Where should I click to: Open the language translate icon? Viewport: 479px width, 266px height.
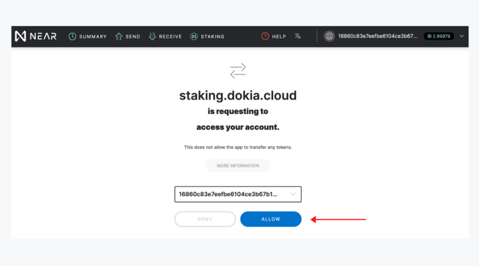click(x=298, y=37)
